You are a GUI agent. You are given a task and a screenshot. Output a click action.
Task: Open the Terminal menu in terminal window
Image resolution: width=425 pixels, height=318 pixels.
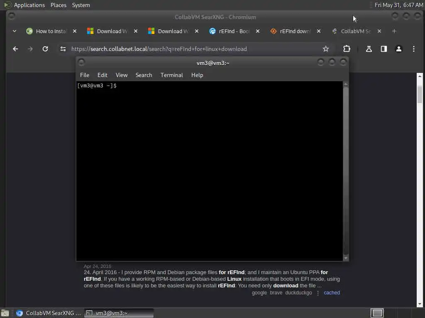coord(171,75)
